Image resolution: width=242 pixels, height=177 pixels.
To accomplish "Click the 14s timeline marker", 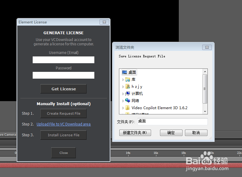I will click(128, 153).
